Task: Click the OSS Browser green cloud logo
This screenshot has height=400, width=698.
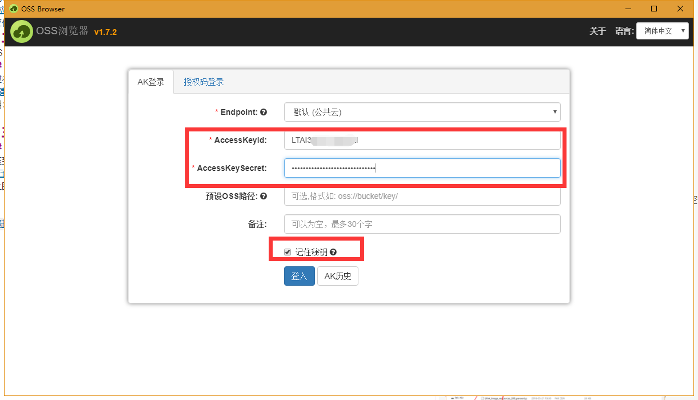Action: pos(22,32)
